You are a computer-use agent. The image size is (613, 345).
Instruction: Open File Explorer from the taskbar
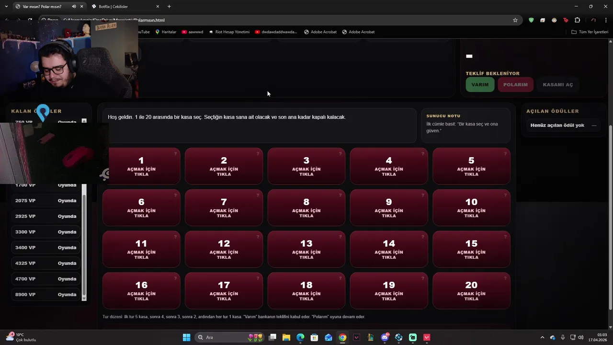[286, 337]
